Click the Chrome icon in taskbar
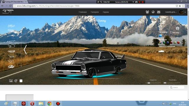Screen dimensions: 189x106 (x=49, y=103)
